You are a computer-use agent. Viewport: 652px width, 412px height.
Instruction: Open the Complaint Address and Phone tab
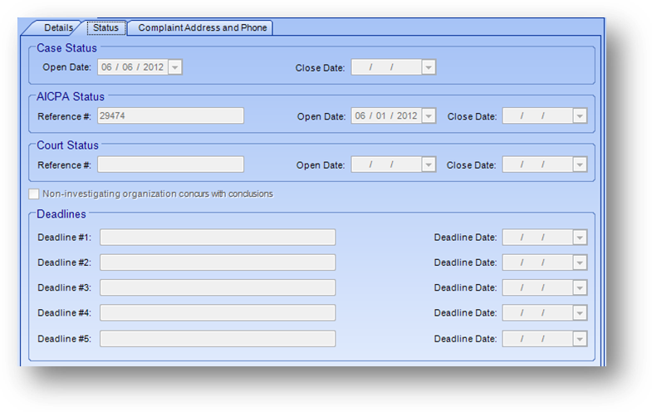click(202, 28)
